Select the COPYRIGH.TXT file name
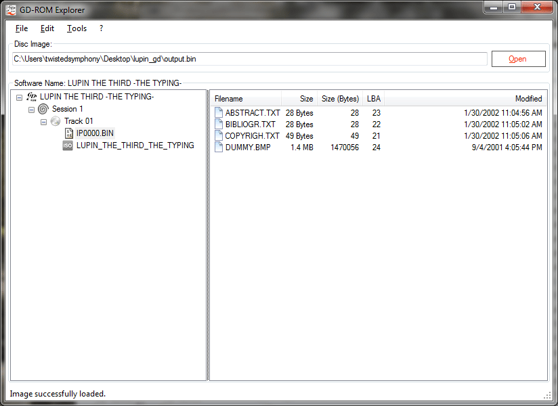This screenshot has height=406, width=558. pos(253,135)
